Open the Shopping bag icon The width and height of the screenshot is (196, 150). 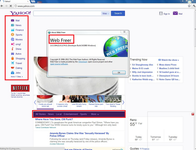coord(13,58)
